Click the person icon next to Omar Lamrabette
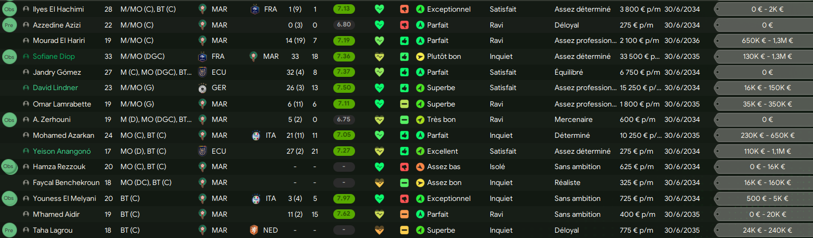This screenshot has width=813, height=238. (x=25, y=104)
